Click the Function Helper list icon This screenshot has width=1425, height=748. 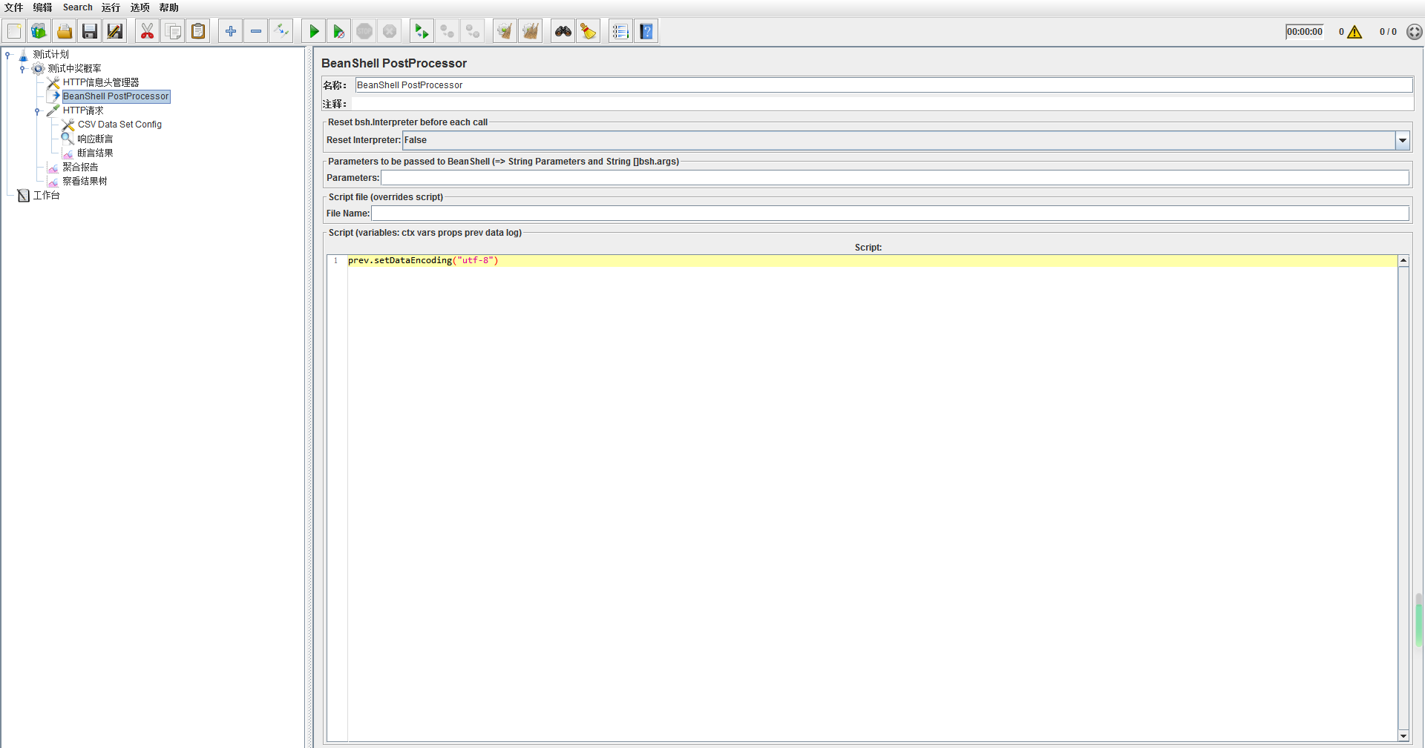620,31
